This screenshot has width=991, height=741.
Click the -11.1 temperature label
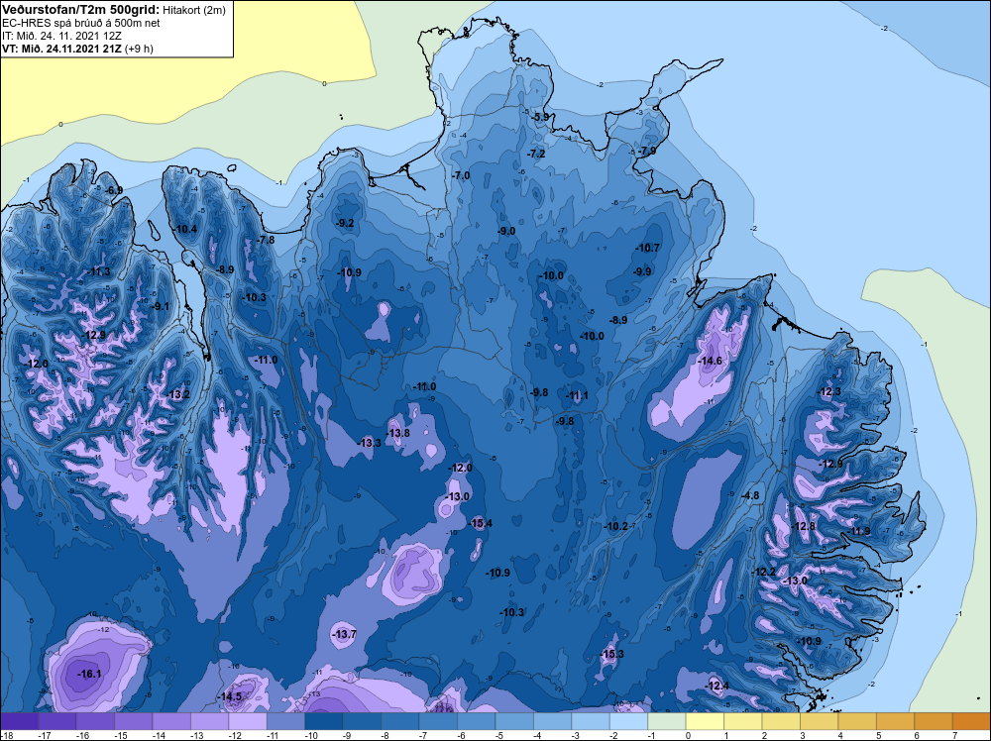click(577, 395)
